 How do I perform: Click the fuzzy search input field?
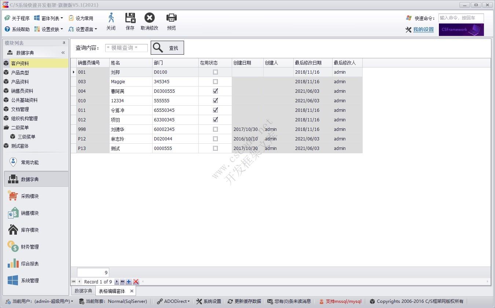126,48
